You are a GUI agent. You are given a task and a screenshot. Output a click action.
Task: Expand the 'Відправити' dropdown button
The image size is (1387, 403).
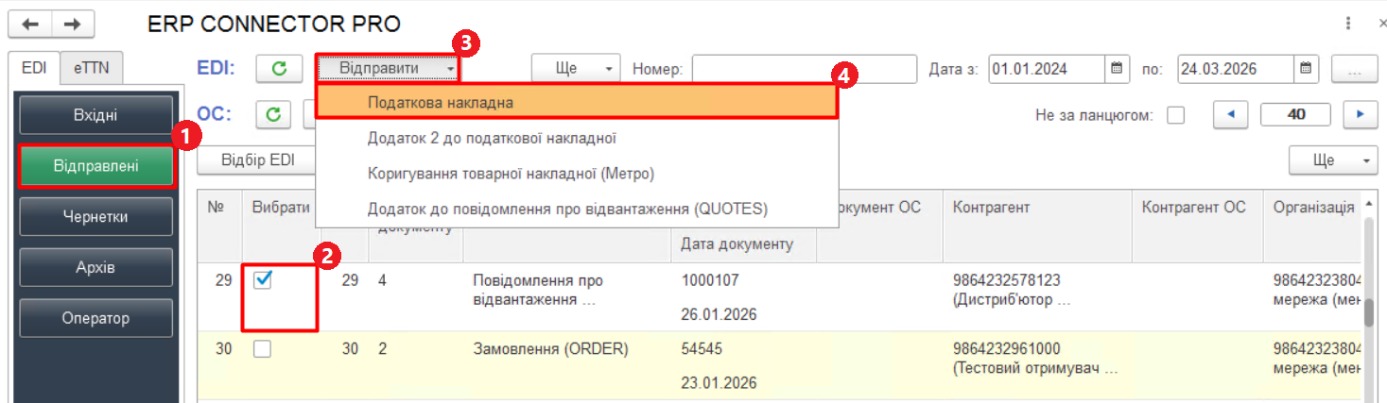pyautogui.click(x=388, y=69)
